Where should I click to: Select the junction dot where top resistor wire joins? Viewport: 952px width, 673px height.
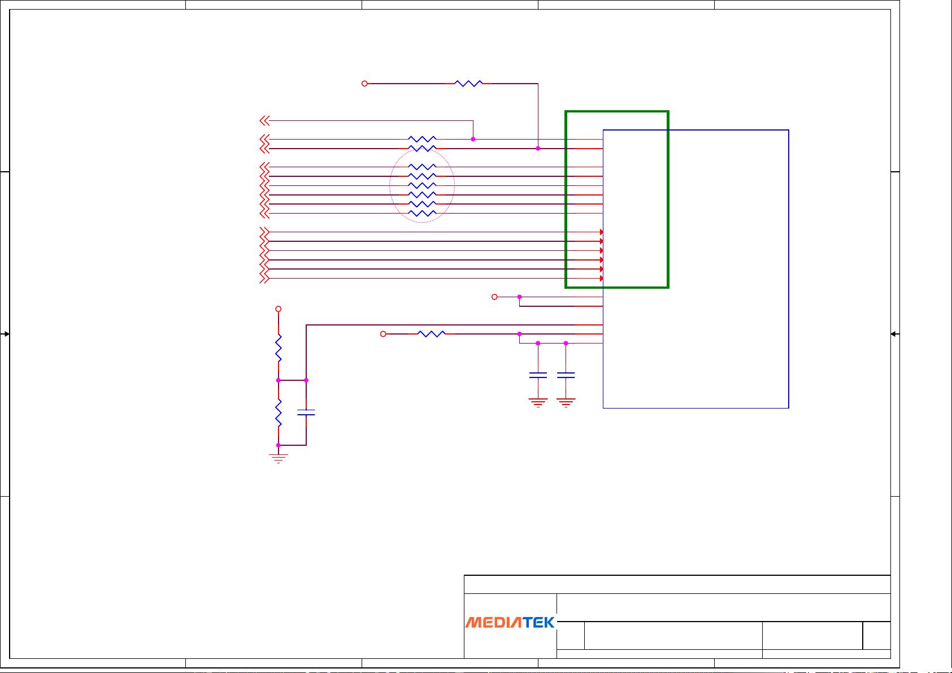click(x=538, y=149)
